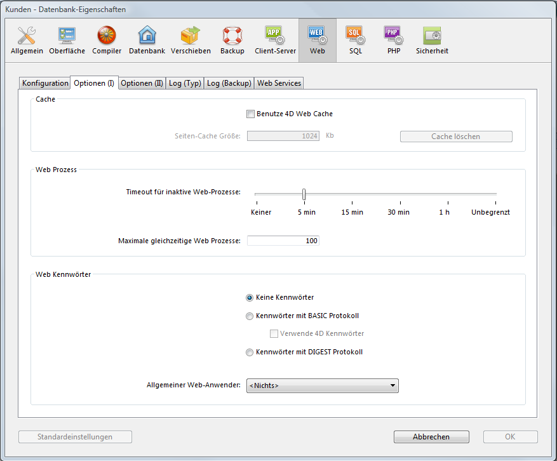The height and width of the screenshot is (461, 557).
Task: Open the Verschieben settings icon
Action: [191, 40]
